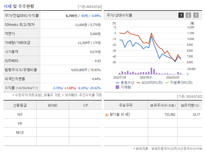Screen dimensions: 205x153
Task: Click the CP column header
Action: point(86,105)
